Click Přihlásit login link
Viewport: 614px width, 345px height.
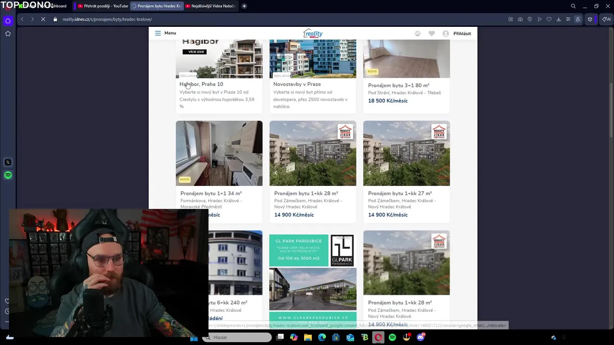pyautogui.click(x=462, y=34)
